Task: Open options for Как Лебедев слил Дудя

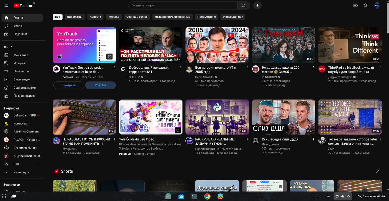Action: [x=313, y=140]
